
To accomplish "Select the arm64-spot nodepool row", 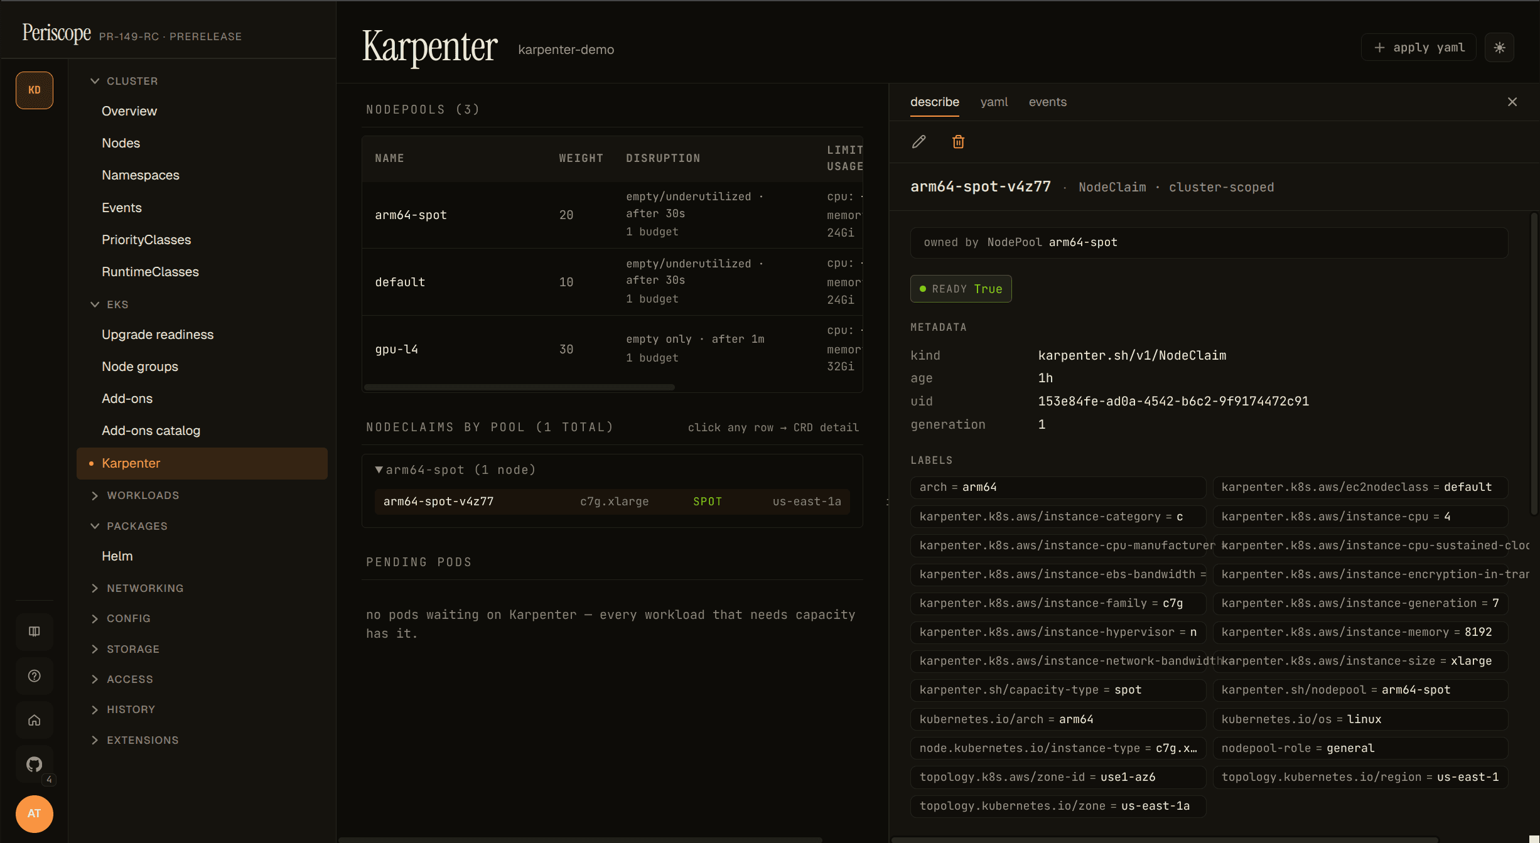I will [613, 215].
